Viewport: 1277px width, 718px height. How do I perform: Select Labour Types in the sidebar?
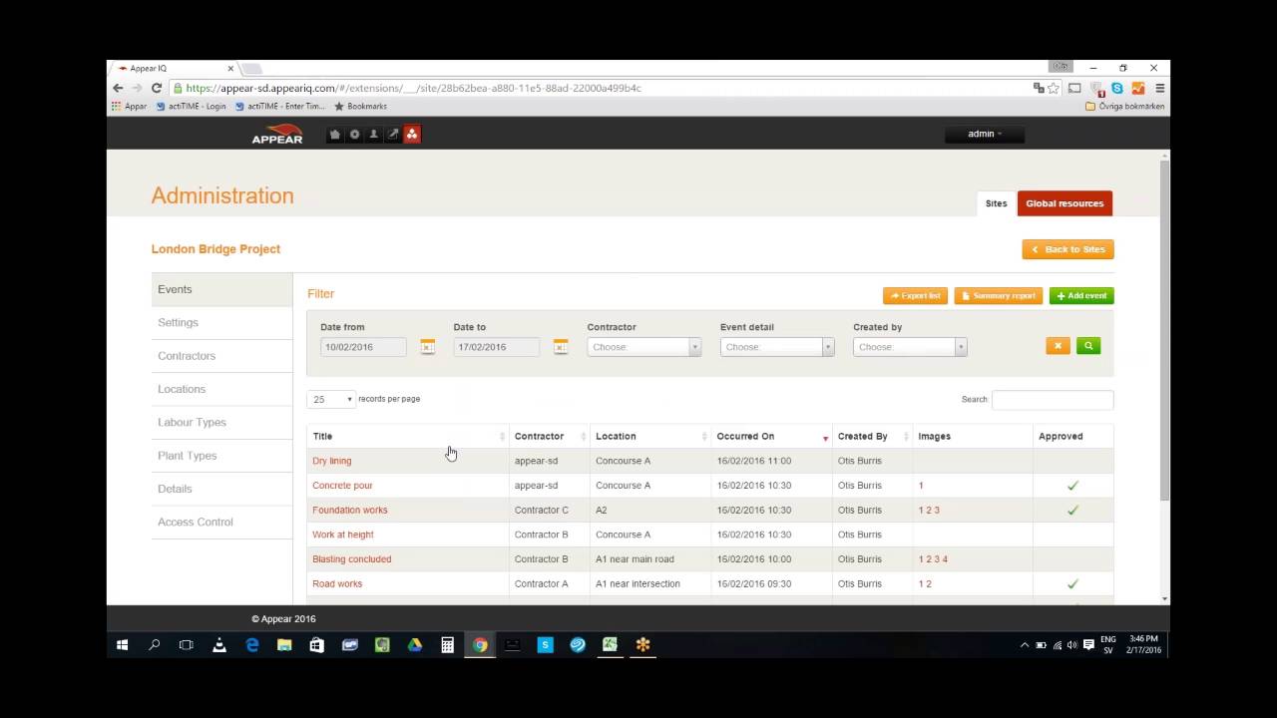click(x=222, y=422)
